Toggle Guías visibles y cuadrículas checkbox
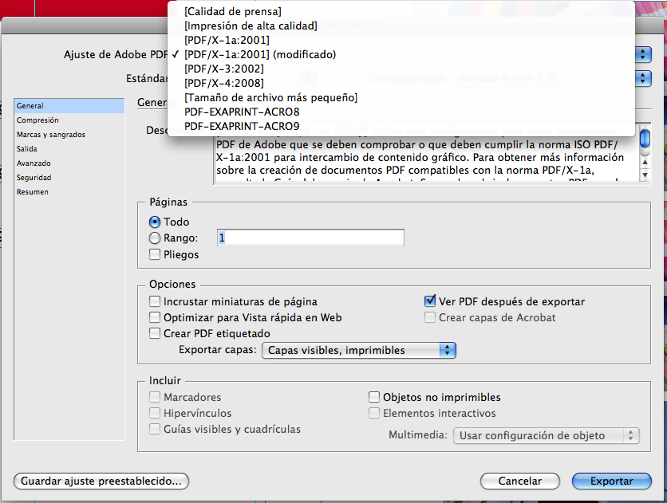The width and height of the screenshot is (667, 503). (x=155, y=429)
